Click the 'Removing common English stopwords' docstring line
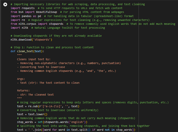 coord(66,71)
